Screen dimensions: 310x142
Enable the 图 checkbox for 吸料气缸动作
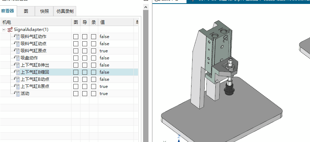point(76,37)
